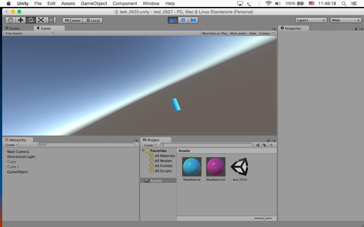Open the Game view panel options menu
The image size is (364, 227).
(274, 29)
